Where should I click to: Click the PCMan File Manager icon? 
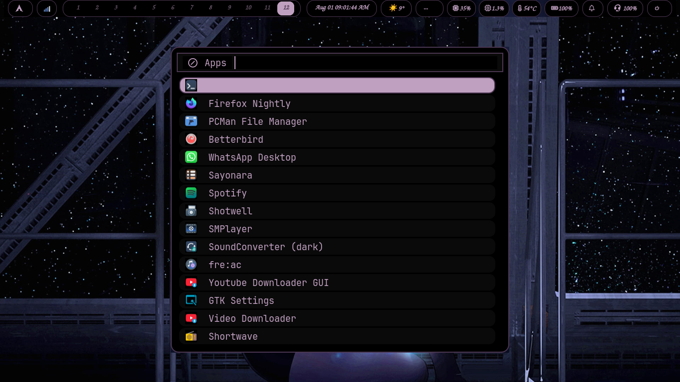coord(191,121)
